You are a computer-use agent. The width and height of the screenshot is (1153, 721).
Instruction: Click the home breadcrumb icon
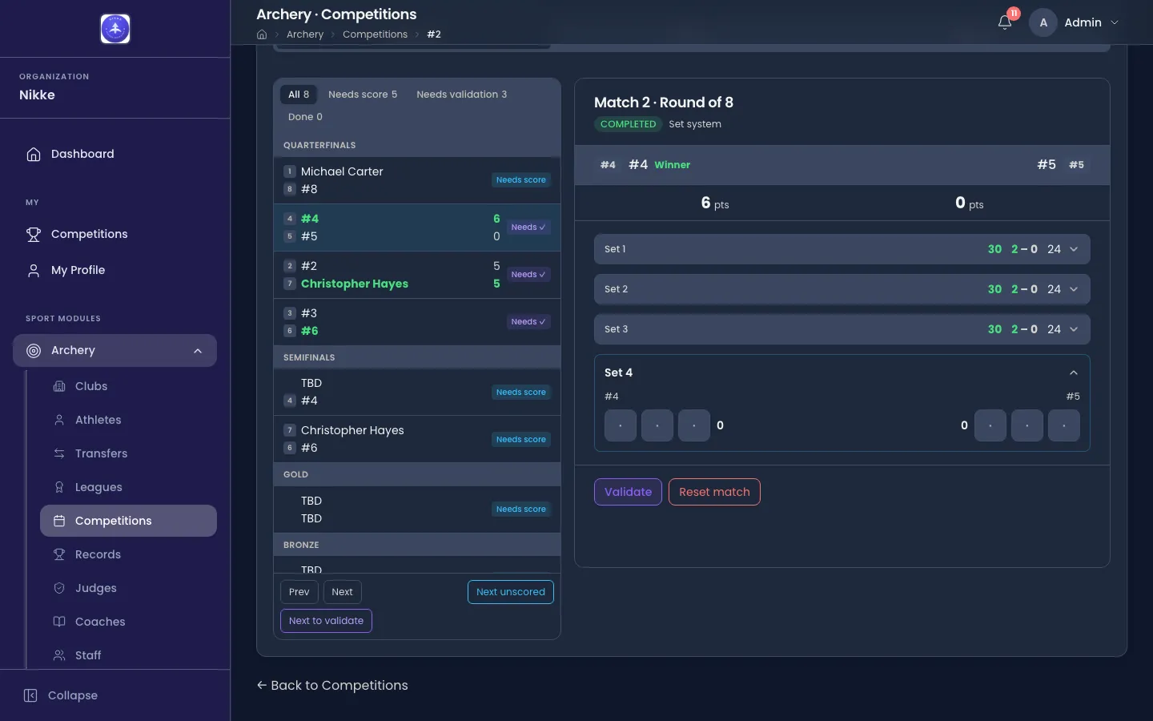click(262, 34)
